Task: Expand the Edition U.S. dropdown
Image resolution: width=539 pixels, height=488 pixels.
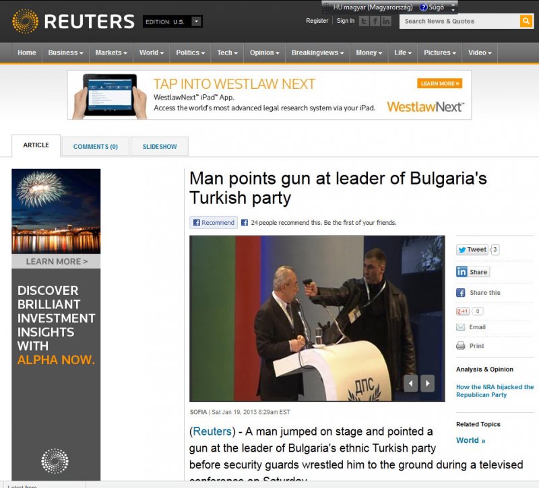Action: tap(196, 22)
